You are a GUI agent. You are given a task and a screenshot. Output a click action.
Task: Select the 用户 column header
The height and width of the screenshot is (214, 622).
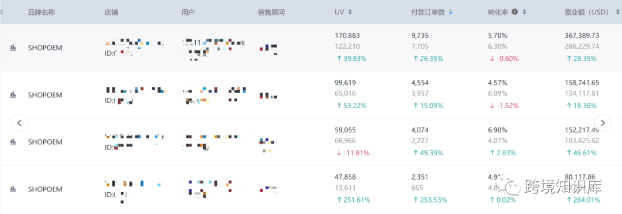pos(188,12)
